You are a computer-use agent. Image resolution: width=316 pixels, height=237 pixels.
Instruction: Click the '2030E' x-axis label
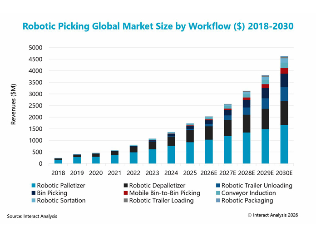284,173
